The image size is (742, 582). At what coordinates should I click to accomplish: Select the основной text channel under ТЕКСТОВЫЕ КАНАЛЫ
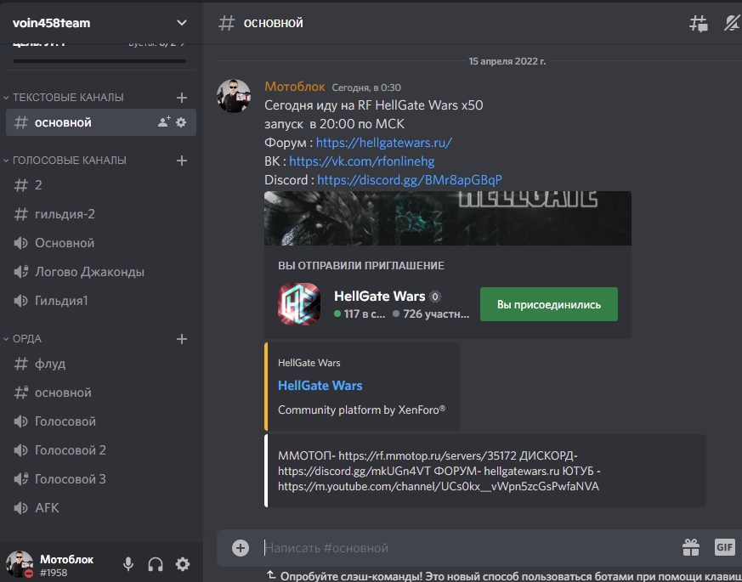pos(101,122)
